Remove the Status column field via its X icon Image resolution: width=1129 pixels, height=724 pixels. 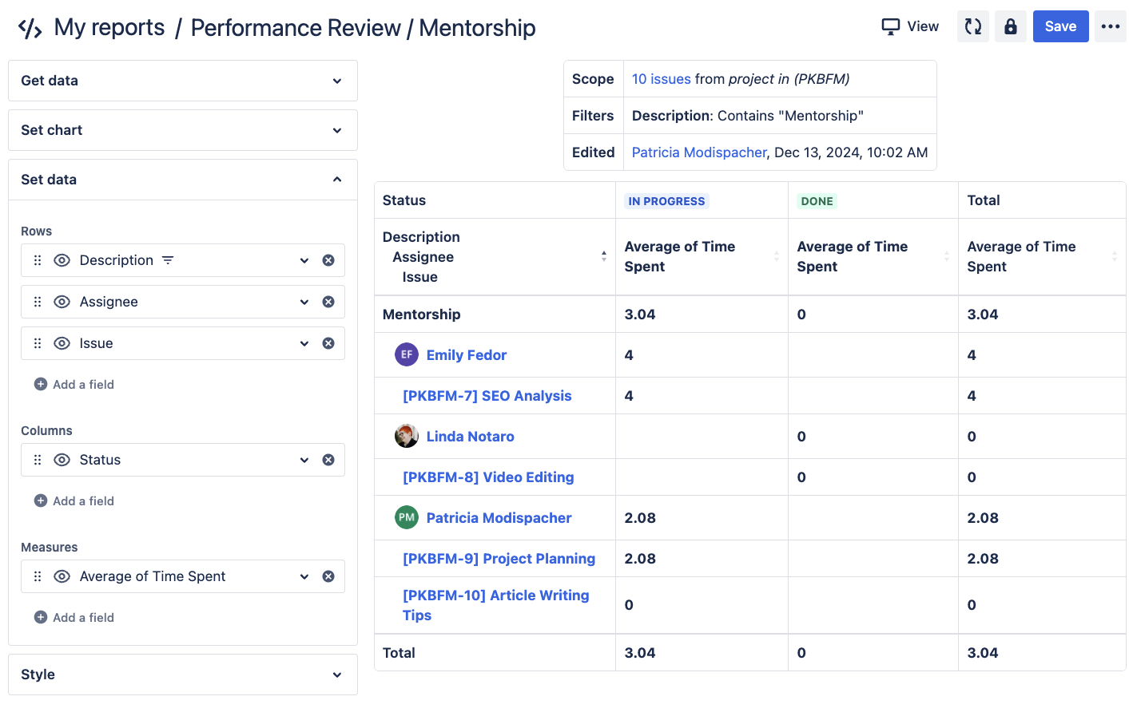(328, 460)
